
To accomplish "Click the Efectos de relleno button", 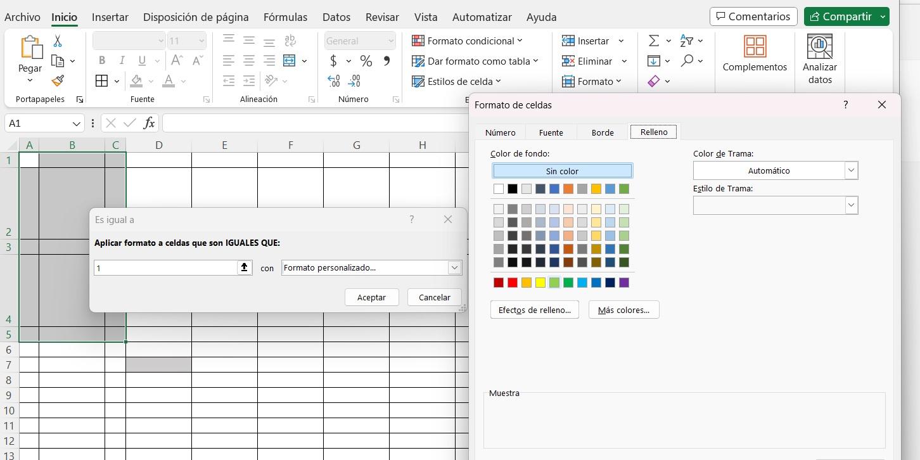I will [535, 310].
